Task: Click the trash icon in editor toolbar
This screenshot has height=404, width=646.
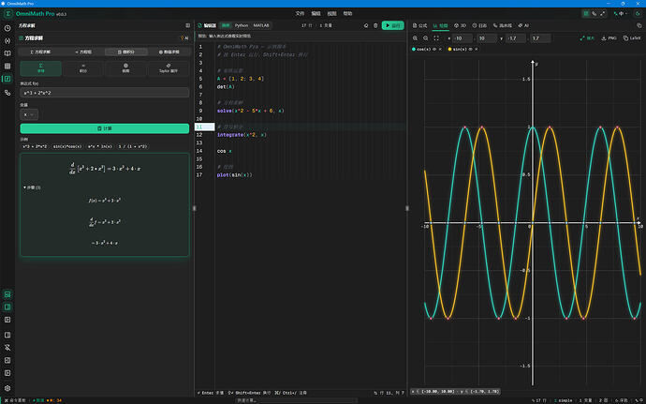Action: pos(375,25)
